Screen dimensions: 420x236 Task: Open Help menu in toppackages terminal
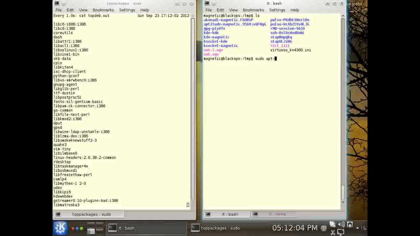[144, 10]
